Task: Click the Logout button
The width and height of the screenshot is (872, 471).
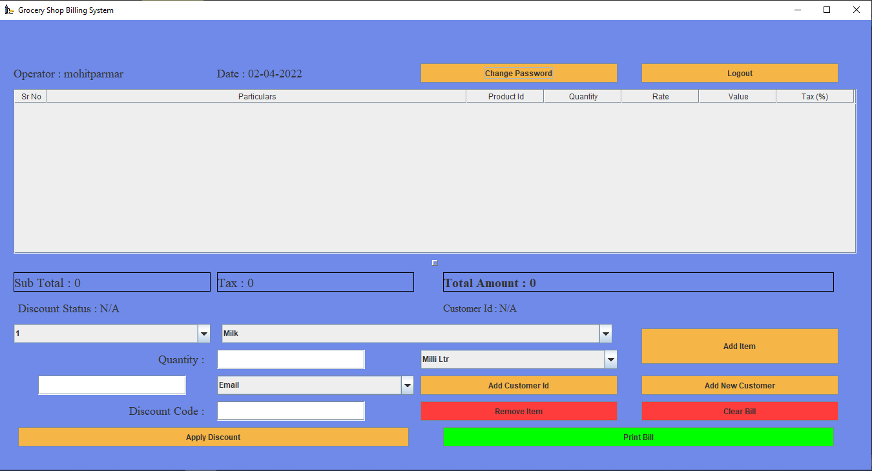Action: (739, 73)
